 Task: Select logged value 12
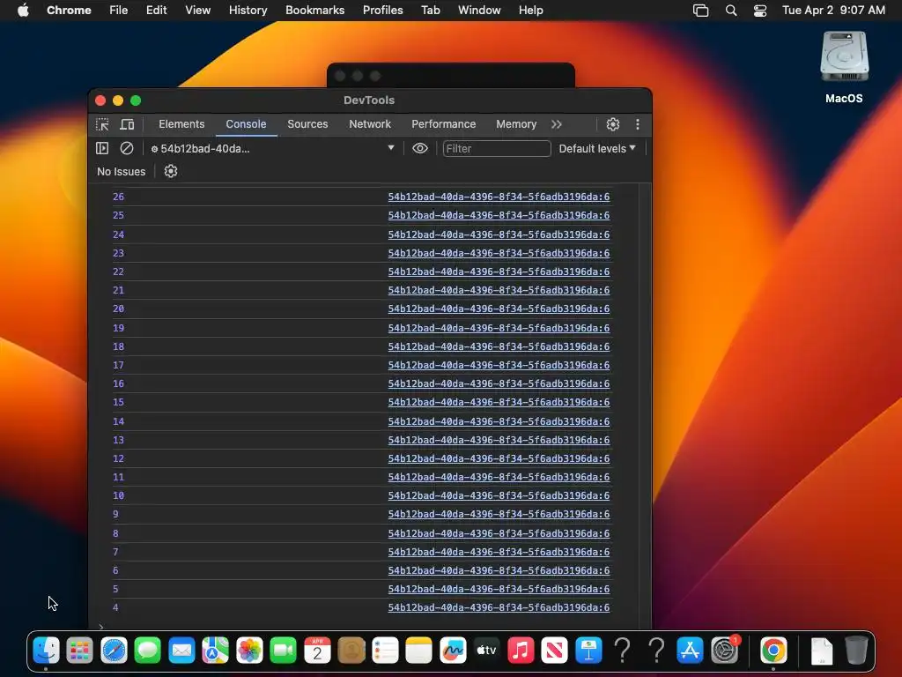pyautogui.click(x=119, y=458)
